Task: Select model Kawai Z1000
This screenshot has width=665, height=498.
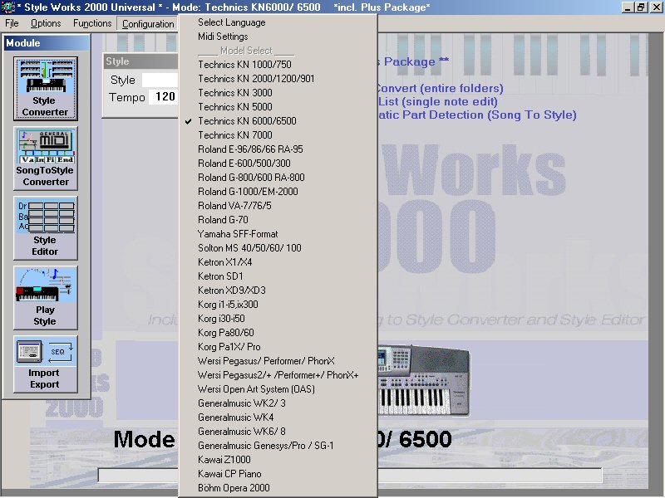Action: point(278,460)
